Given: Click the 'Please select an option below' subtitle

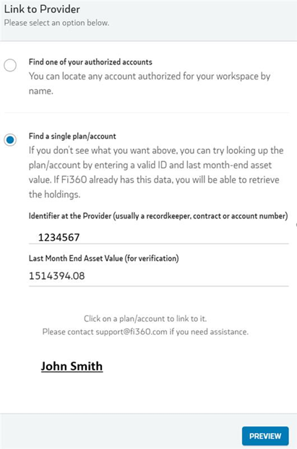Looking at the screenshot, I should [56, 23].
